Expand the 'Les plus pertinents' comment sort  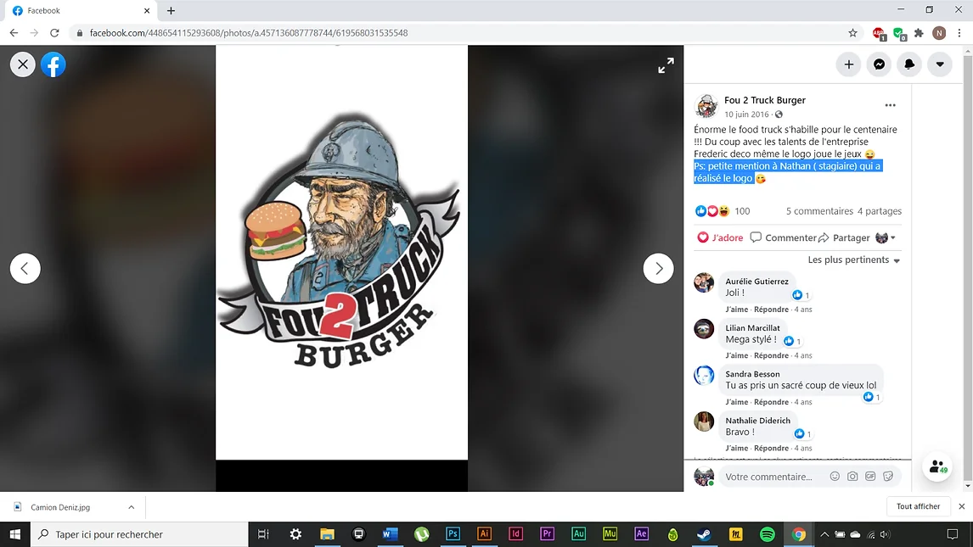point(853,260)
